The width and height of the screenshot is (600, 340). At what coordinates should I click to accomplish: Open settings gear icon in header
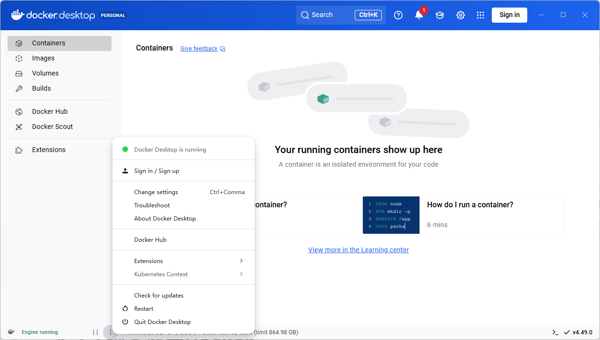(x=461, y=15)
